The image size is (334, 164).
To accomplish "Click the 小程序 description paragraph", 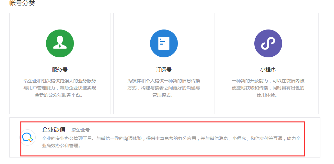I will [x=268, y=88].
